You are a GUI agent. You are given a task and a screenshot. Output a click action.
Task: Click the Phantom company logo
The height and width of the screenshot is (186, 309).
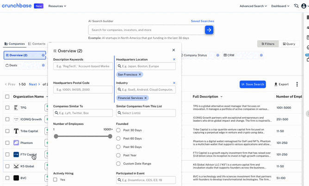click(x=16, y=143)
